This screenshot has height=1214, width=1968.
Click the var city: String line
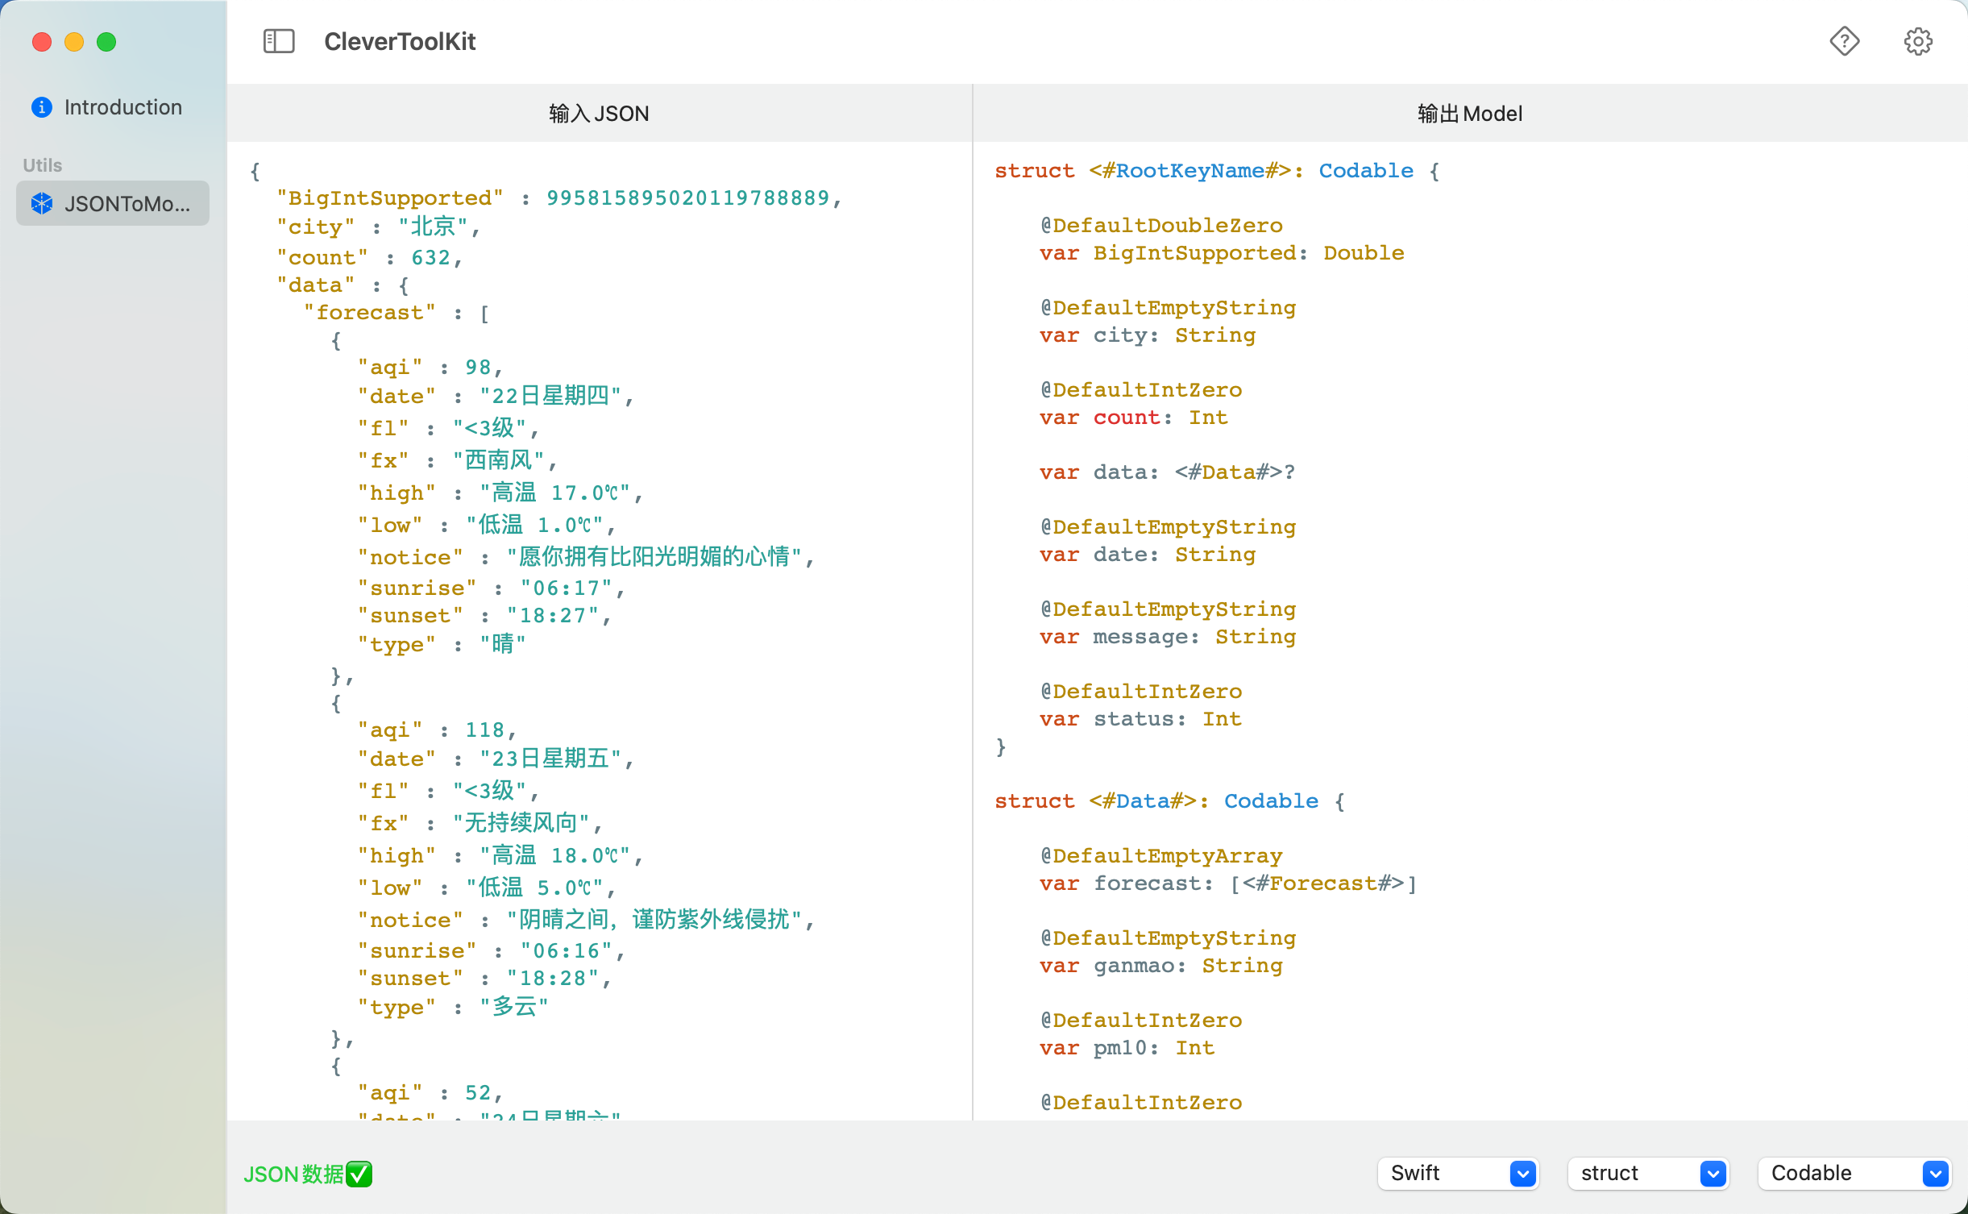1148,335
